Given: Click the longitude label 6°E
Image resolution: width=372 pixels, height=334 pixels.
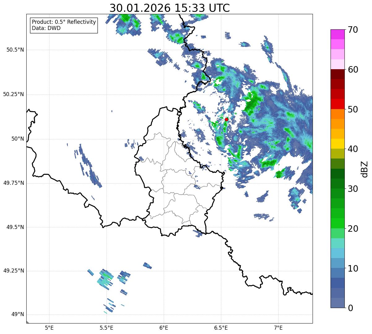Looking at the screenshot, I should click(164, 328).
